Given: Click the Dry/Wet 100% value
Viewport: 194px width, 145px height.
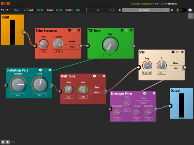Looking at the screenshot, I should click(x=78, y=10).
